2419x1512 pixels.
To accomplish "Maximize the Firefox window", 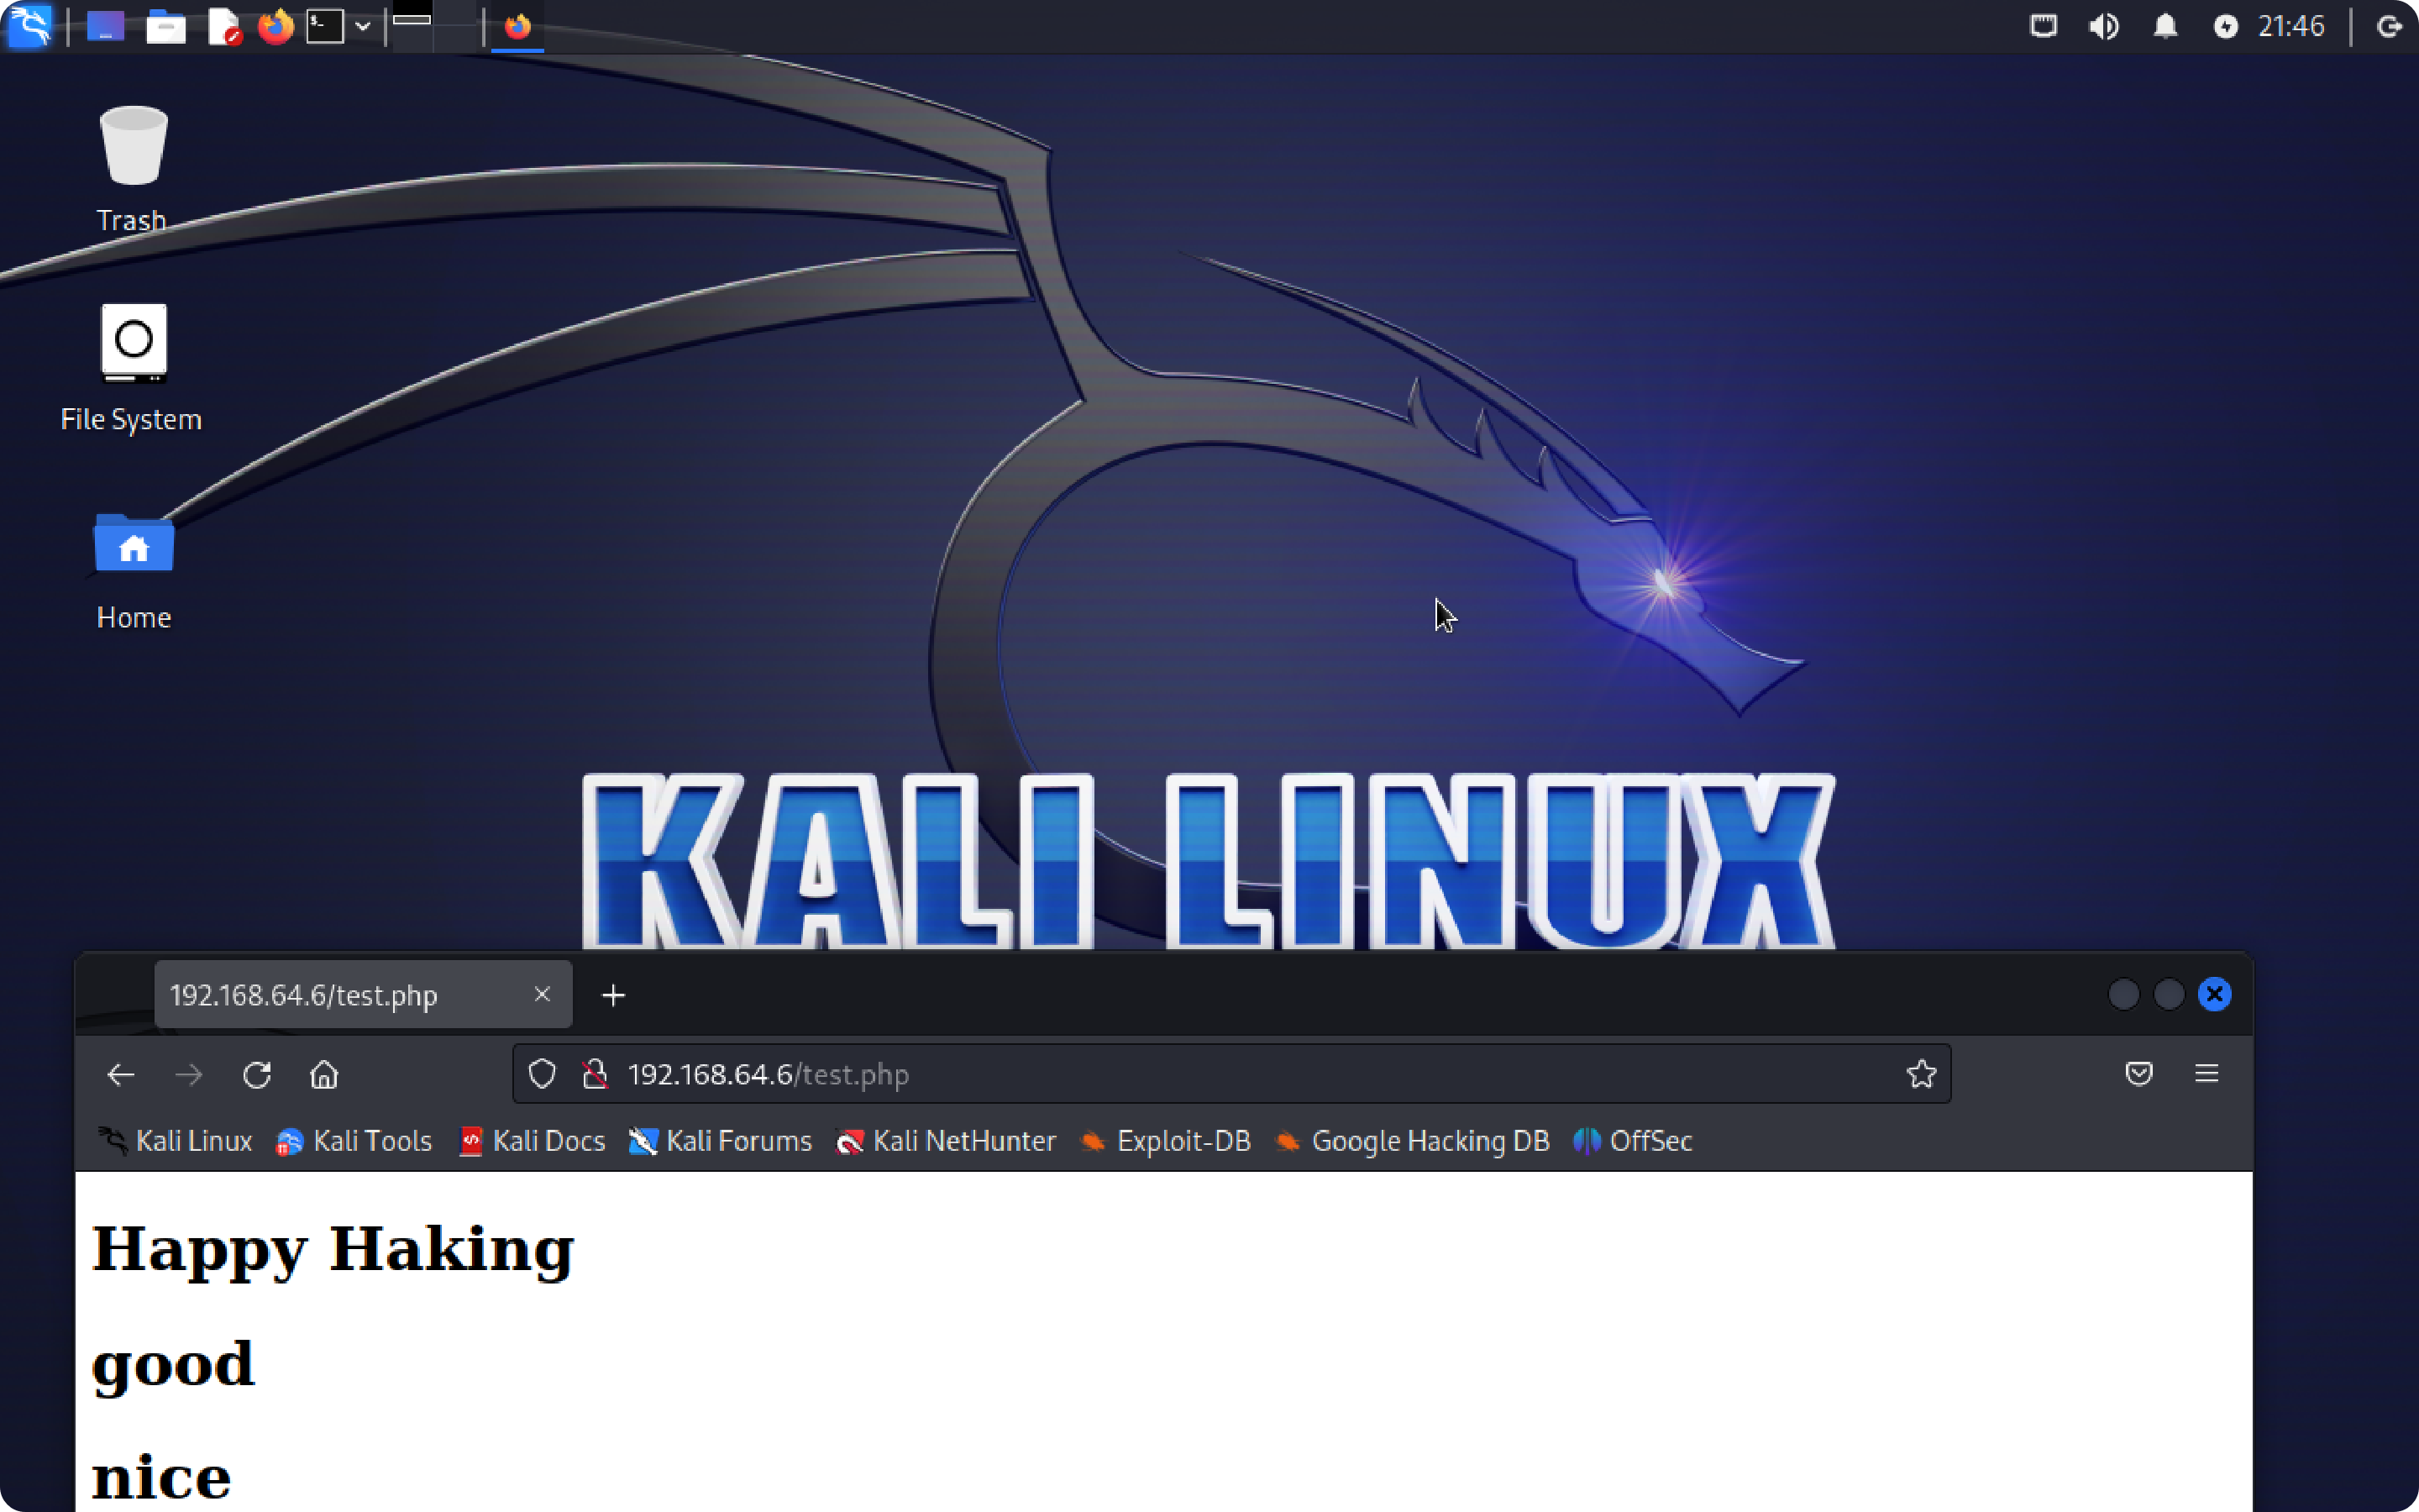I will 2169,994.
